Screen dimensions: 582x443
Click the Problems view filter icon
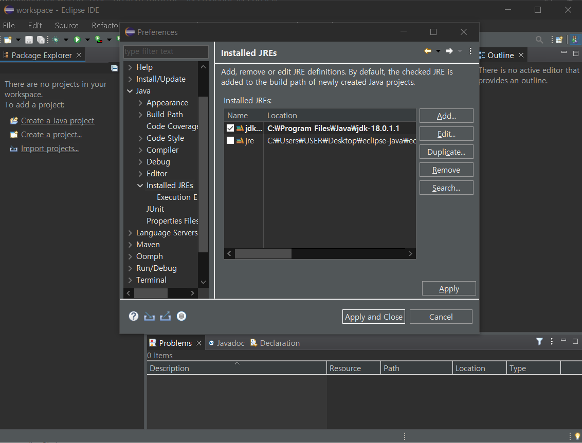[x=539, y=341]
